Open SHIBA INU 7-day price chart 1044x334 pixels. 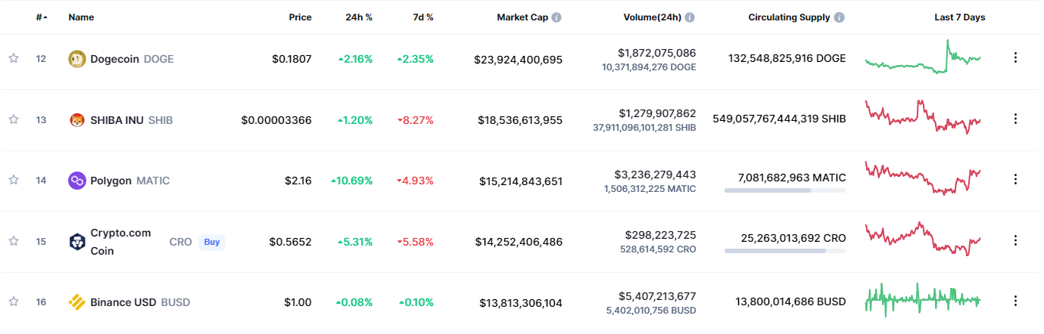click(923, 117)
